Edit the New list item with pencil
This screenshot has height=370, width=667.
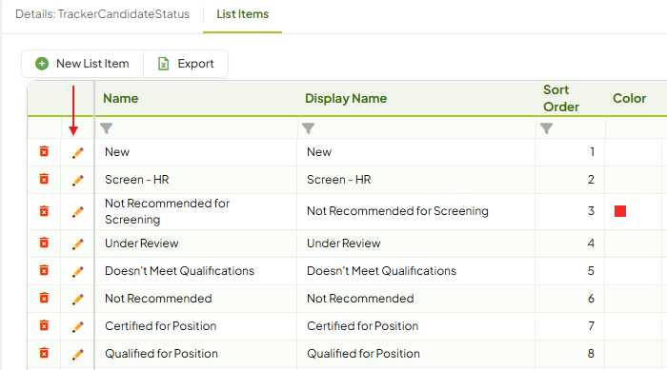click(77, 153)
